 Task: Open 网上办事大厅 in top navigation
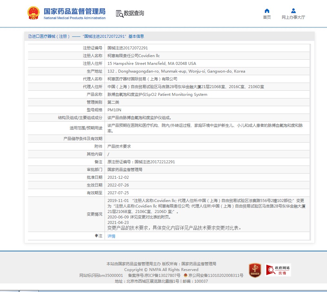pos(293,17)
